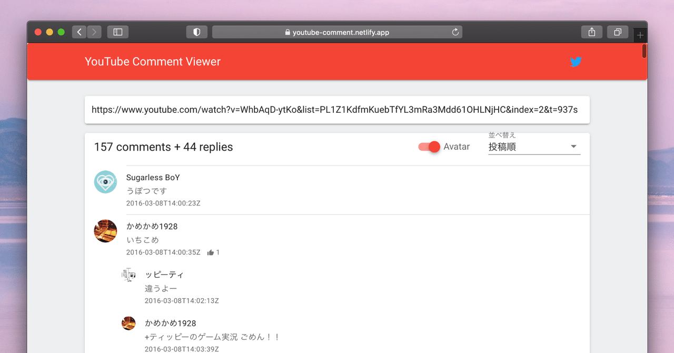The width and height of the screenshot is (674, 353).
Task: Click the Twitter bird icon in the header
Action: click(576, 62)
